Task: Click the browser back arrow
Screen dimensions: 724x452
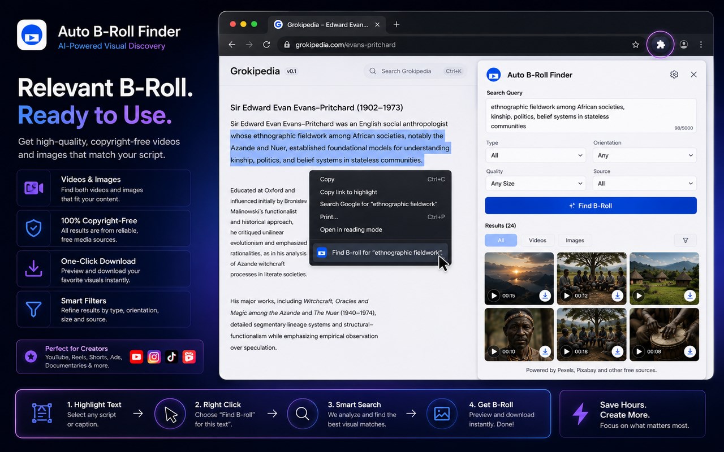Action: pyautogui.click(x=232, y=45)
